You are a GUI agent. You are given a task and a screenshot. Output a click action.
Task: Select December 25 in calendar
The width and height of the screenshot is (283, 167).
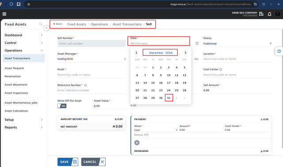176,91
